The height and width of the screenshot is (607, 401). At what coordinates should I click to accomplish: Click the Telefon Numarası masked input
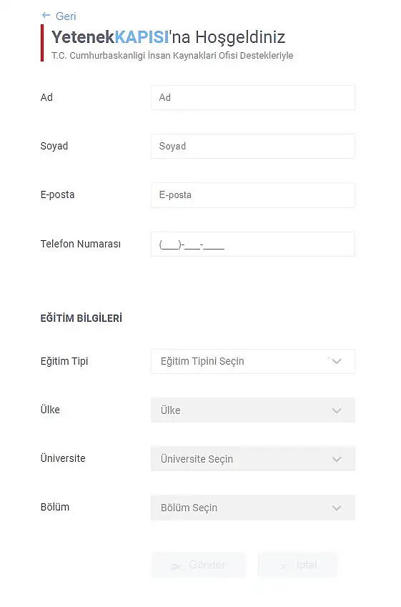tap(253, 245)
